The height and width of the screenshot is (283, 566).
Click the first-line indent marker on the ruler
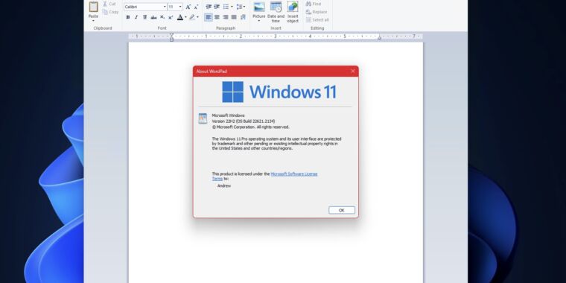[171, 35]
